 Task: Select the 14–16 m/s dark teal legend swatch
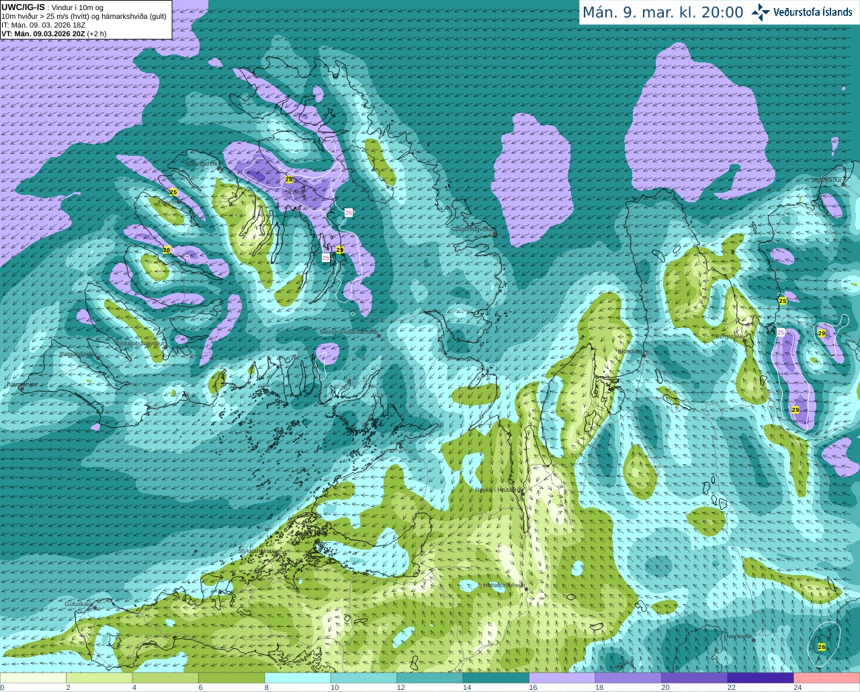(497, 678)
